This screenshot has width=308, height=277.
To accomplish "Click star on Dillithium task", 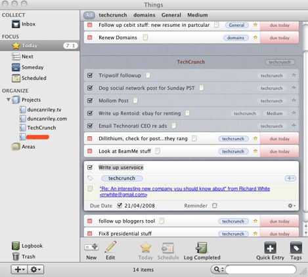I will pos(255,138).
